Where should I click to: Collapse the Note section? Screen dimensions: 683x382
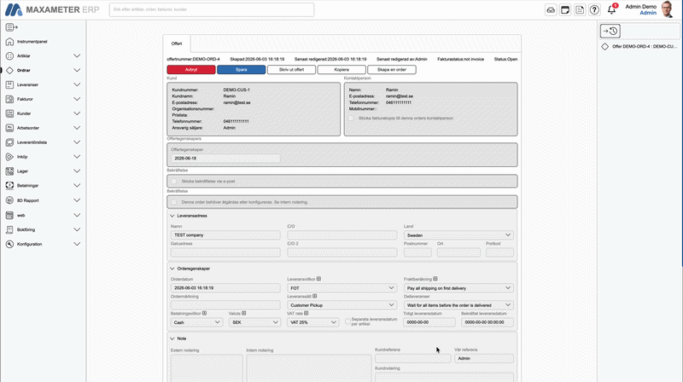[x=172, y=339]
